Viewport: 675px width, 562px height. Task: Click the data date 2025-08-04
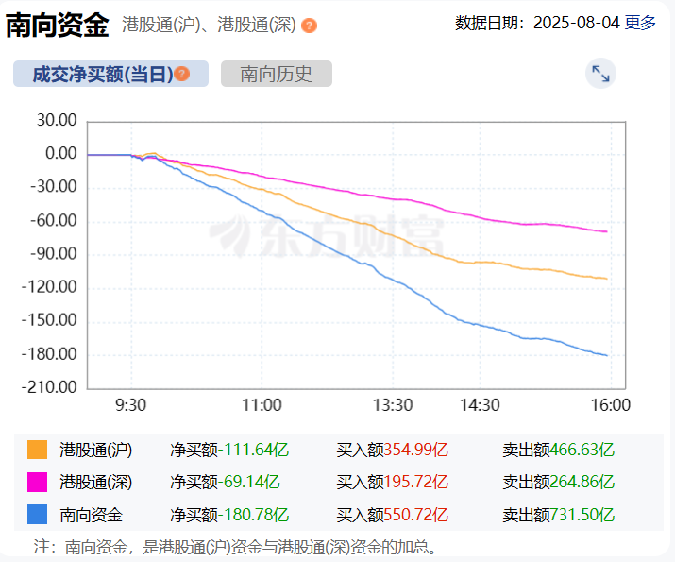[577, 23]
